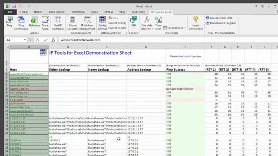Insert the Demo Sheet
278x156 pixels.
click(x=195, y=23)
